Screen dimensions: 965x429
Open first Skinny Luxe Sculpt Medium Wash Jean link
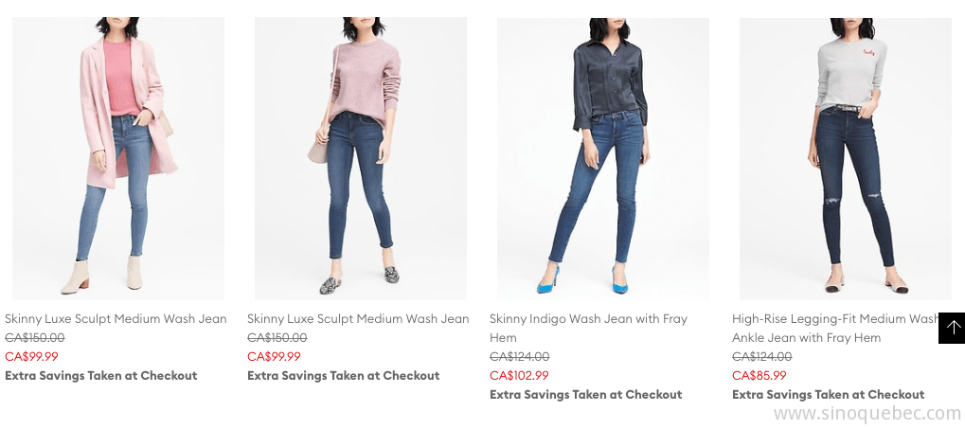(116, 319)
